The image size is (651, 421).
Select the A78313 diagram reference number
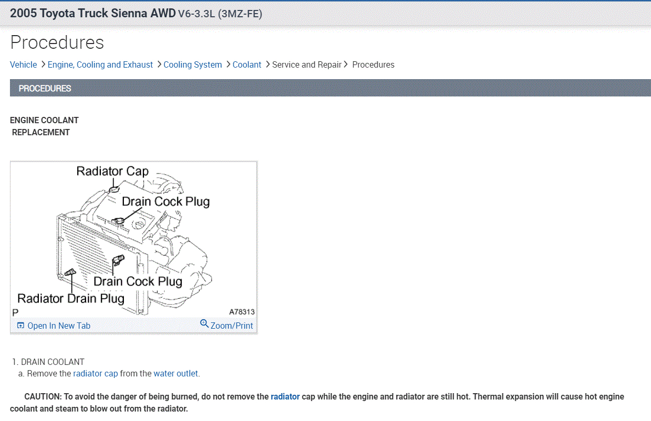[242, 312]
